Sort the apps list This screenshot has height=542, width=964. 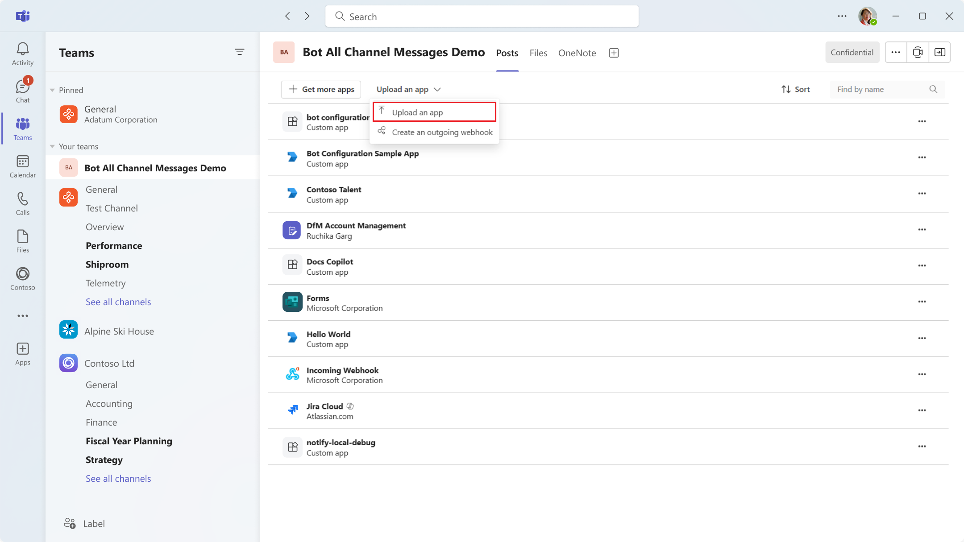(796, 89)
